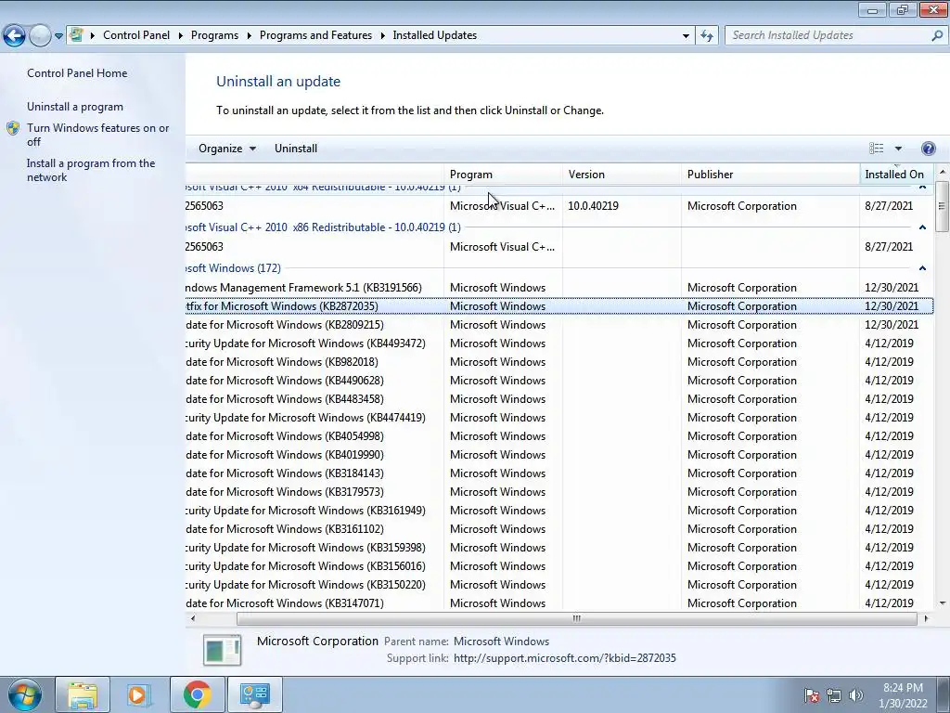This screenshot has width=950, height=713.
Task: Click the Action Center flag tray icon
Action: click(813, 695)
